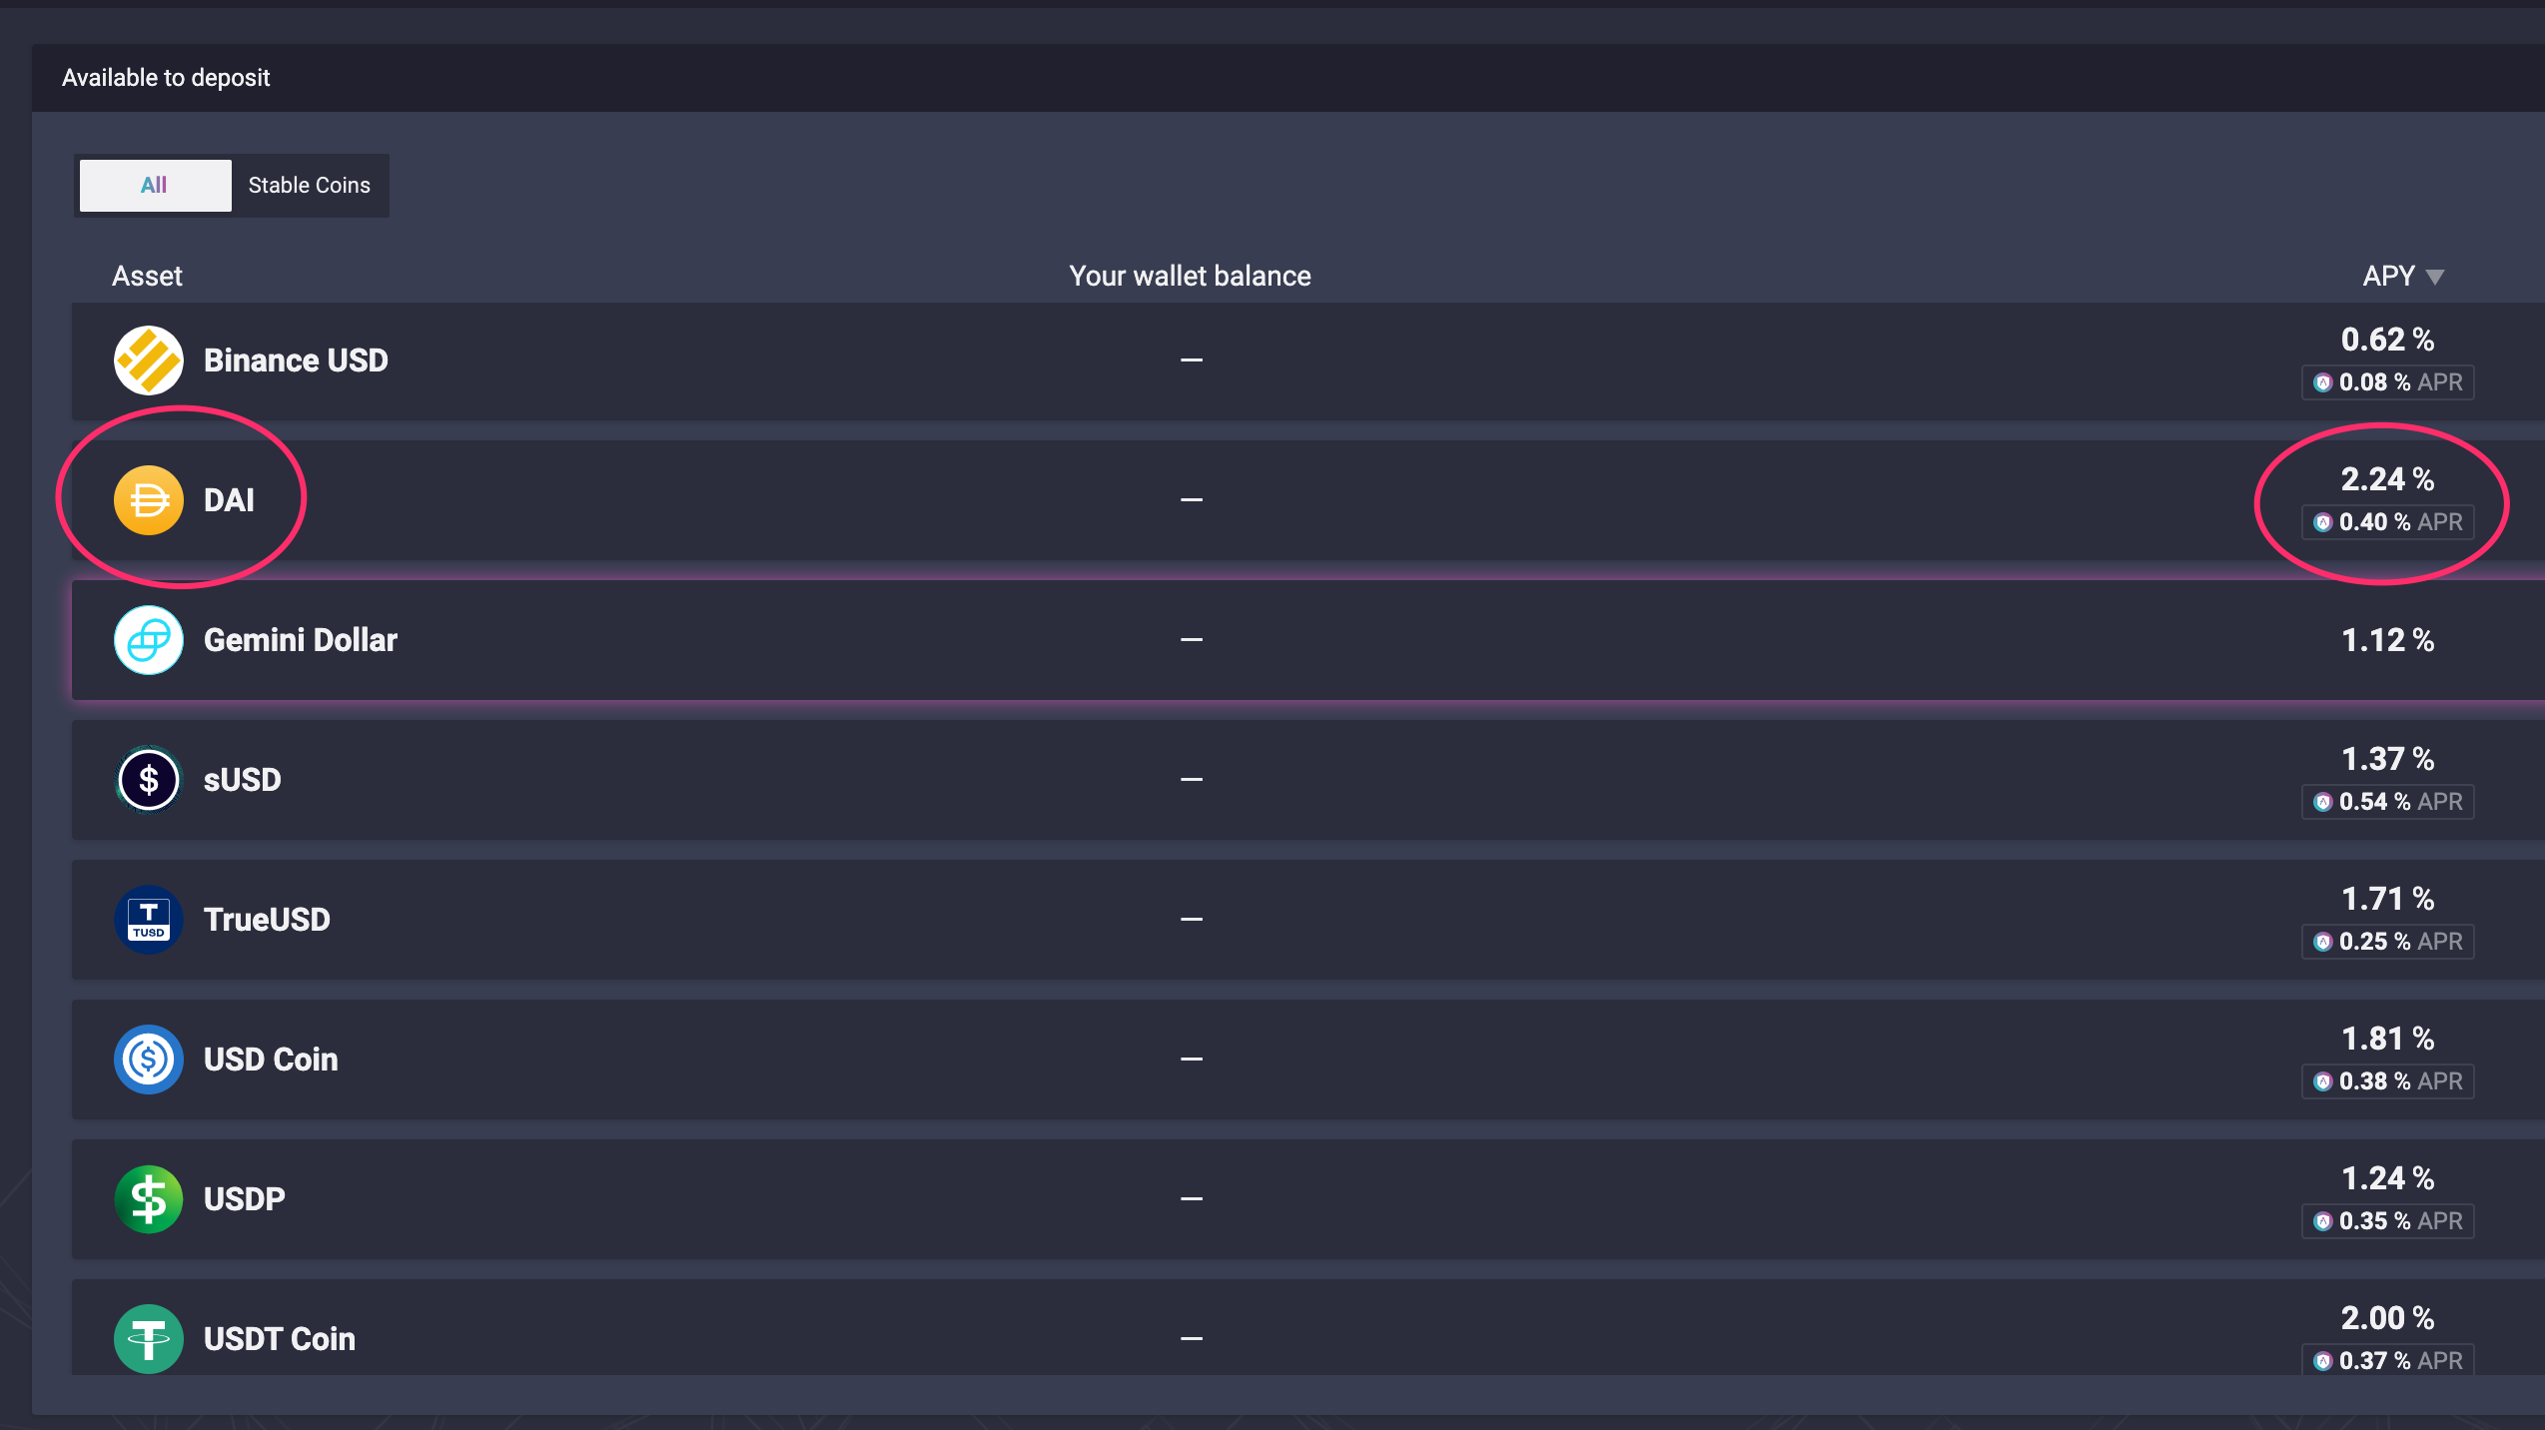Click the USDP green dollar icon
Viewport: 2545px width, 1430px height.
[148, 1199]
